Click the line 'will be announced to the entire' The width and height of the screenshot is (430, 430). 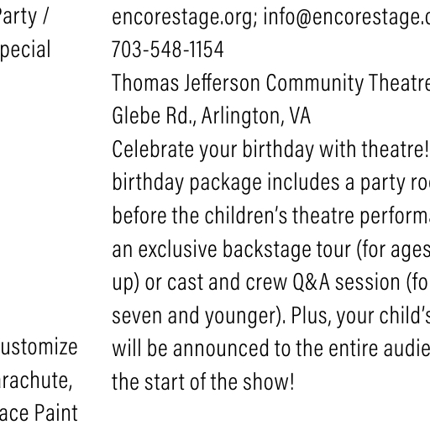coord(271,349)
